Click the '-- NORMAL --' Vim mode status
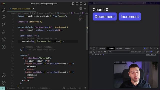This screenshot has width=160, height=90. (44, 88)
